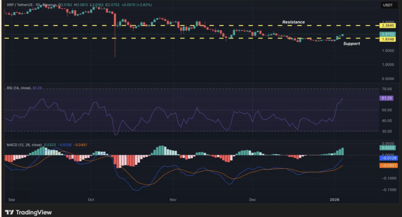402x217 pixels.
Task: Click the 2026 label on time axis
Action: [x=334, y=200]
